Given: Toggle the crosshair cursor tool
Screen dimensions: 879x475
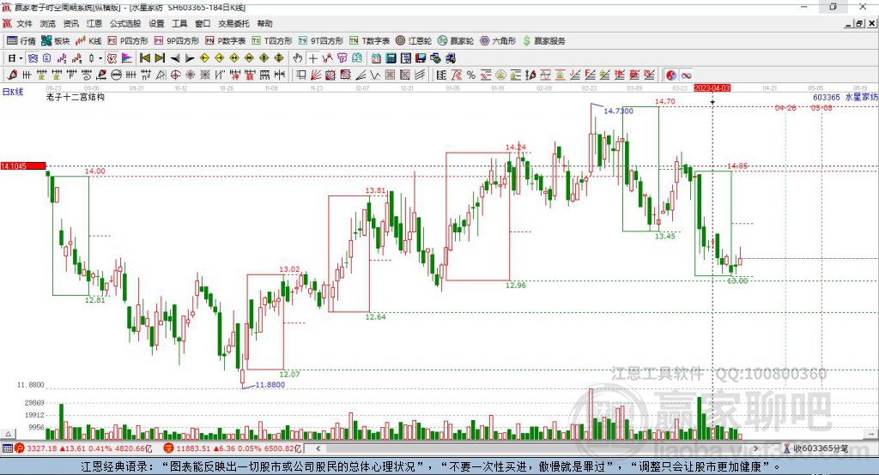Looking at the screenshot, I should point(312,58).
